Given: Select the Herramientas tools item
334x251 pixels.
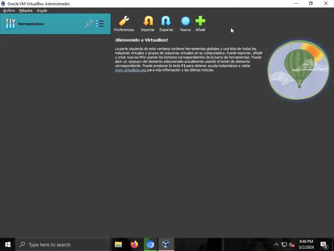Looking at the screenshot, I should 55,24.
